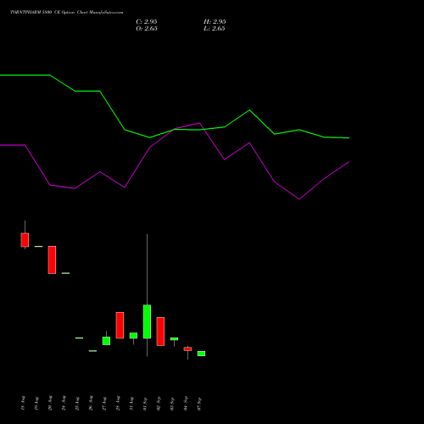Click the '18 Aug' date axis label
The height and width of the screenshot is (424, 424).
(23, 404)
